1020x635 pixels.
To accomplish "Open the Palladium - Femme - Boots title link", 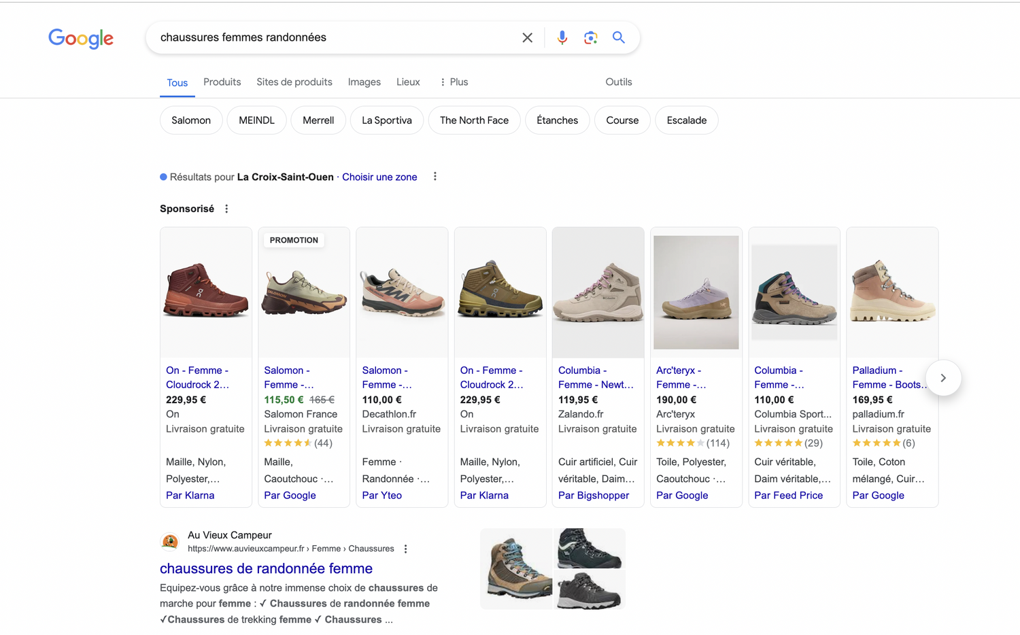I will pos(890,377).
